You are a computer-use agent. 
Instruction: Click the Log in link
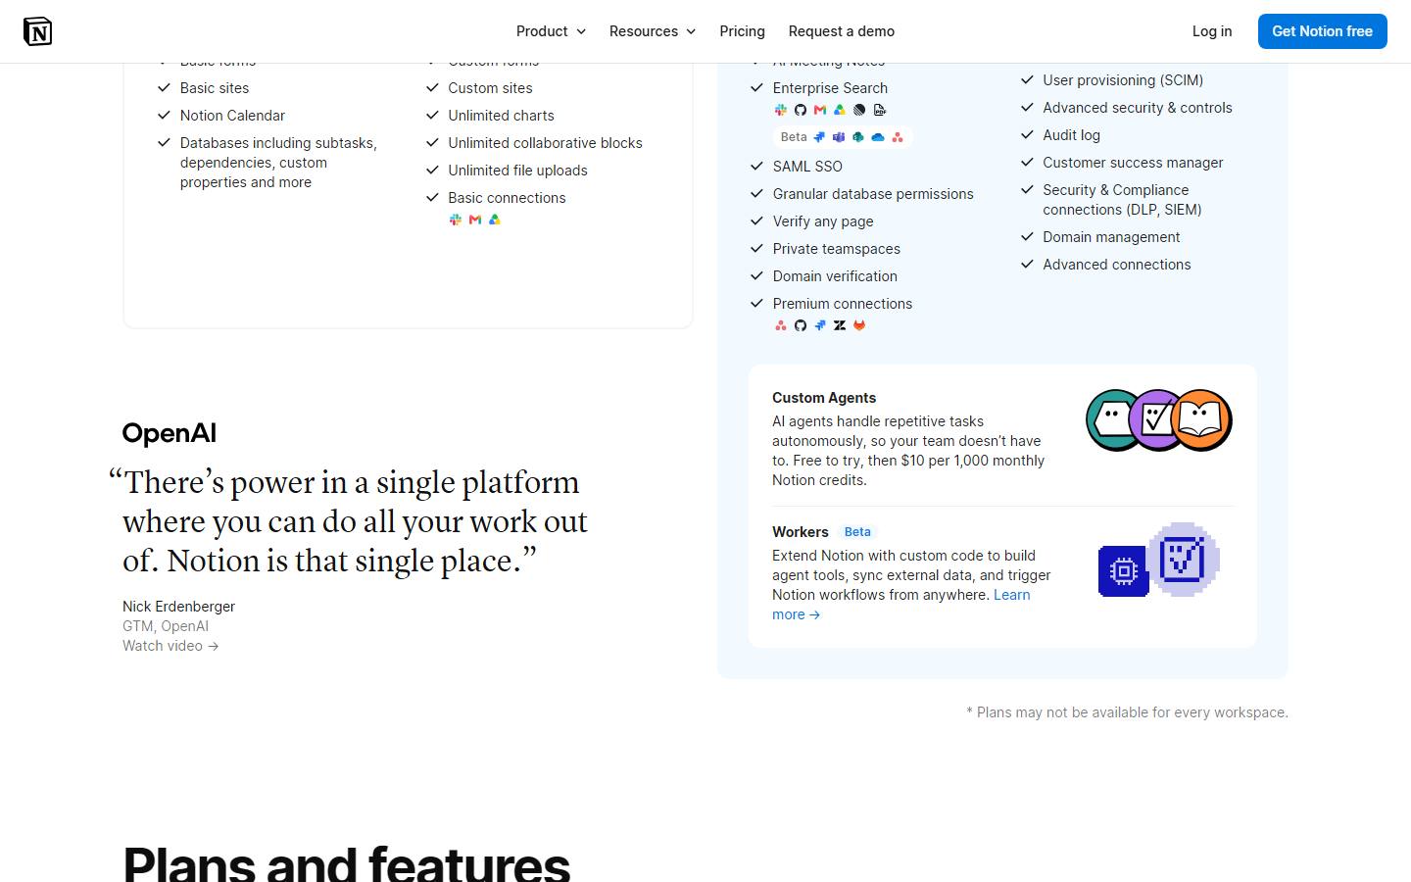(x=1212, y=31)
